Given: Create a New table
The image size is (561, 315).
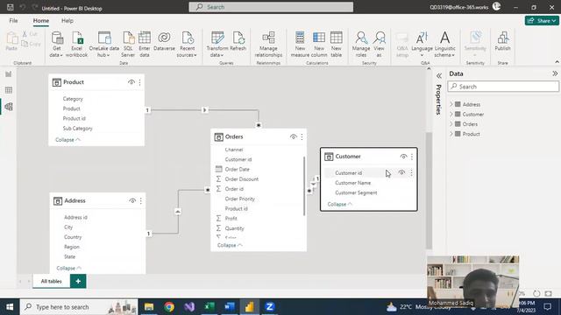Looking at the screenshot, I should [336, 45].
